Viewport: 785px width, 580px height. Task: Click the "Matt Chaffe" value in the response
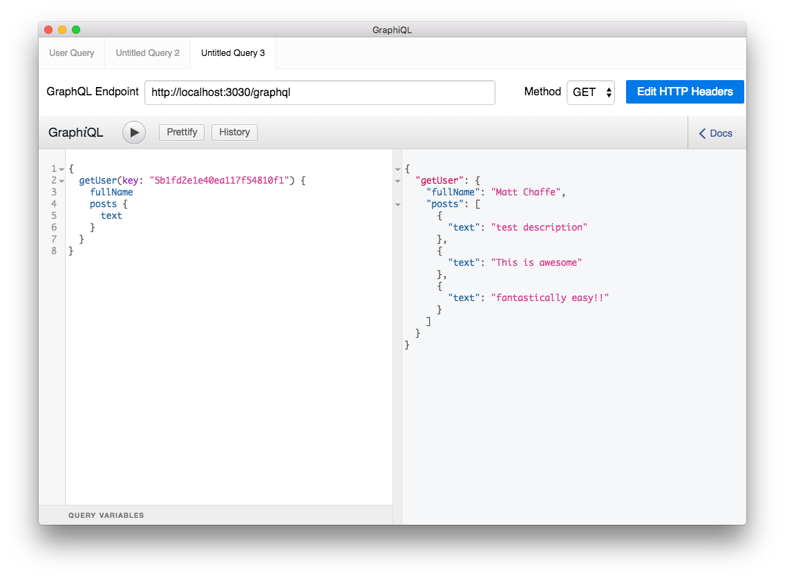[x=526, y=192]
